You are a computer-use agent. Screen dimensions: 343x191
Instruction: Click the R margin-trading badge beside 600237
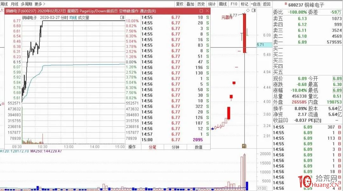(286, 4)
